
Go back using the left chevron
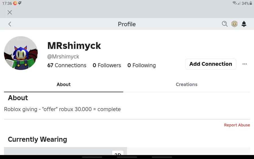click(10, 24)
